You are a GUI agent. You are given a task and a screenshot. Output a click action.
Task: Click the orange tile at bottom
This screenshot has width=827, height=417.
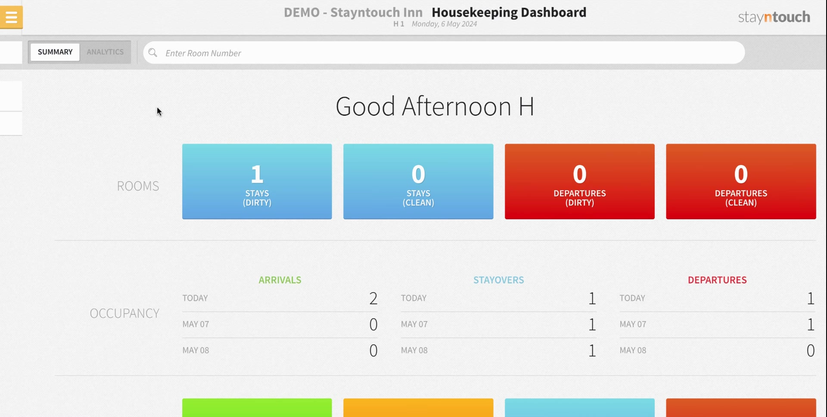tap(418, 408)
